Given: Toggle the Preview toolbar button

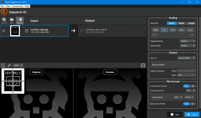Looking at the screenshot, I should coord(20,21).
